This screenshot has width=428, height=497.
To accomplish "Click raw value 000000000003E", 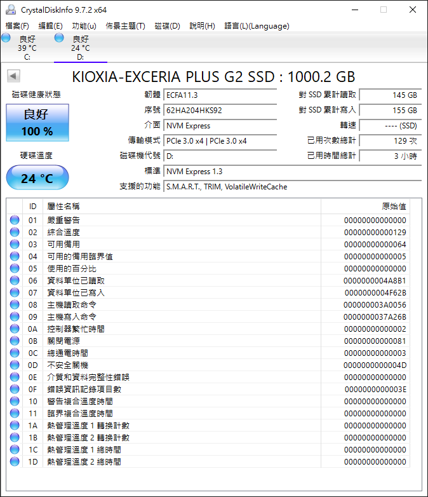I will [x=375, y=389].
